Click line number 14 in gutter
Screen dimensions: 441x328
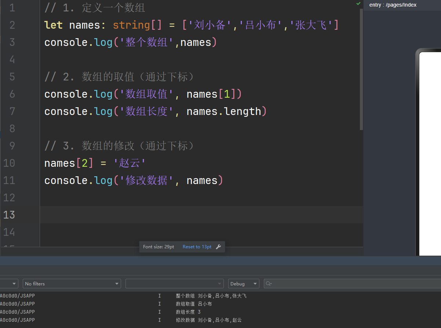[9, 232]
